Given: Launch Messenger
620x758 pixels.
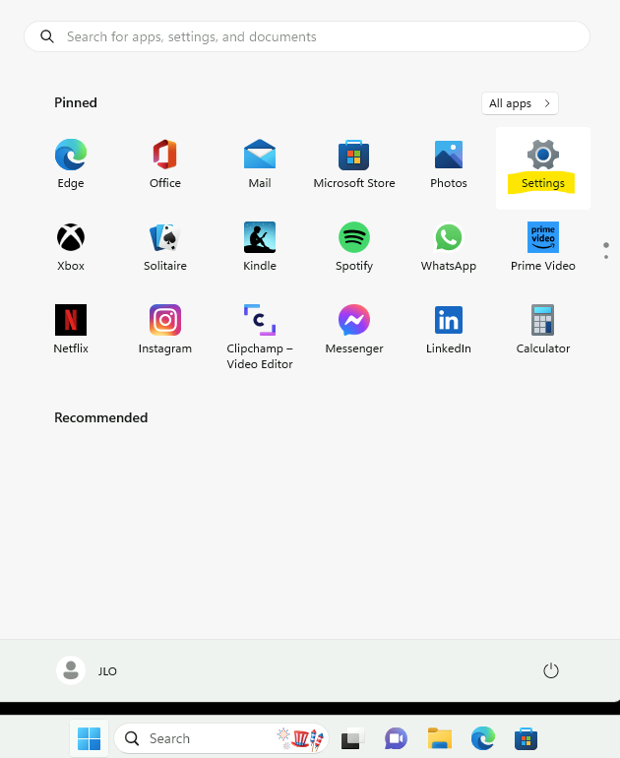Looking at the screenshot, I should pyautogui.click(x=353, y=331).
